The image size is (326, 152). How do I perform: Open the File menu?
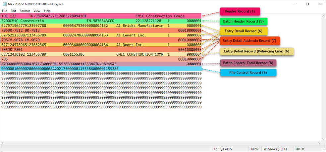pos(5,11)
